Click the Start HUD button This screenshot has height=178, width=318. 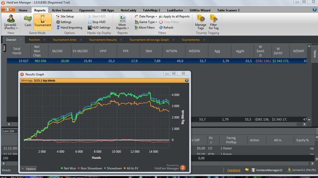[97, 16]
